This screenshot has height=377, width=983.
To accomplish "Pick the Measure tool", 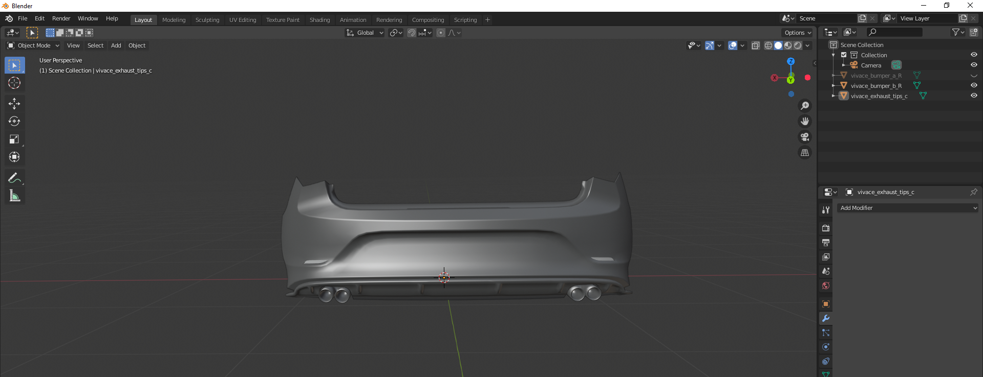I will tap(14, 196).
